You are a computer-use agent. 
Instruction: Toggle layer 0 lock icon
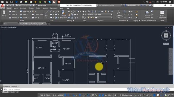(93, 18)
